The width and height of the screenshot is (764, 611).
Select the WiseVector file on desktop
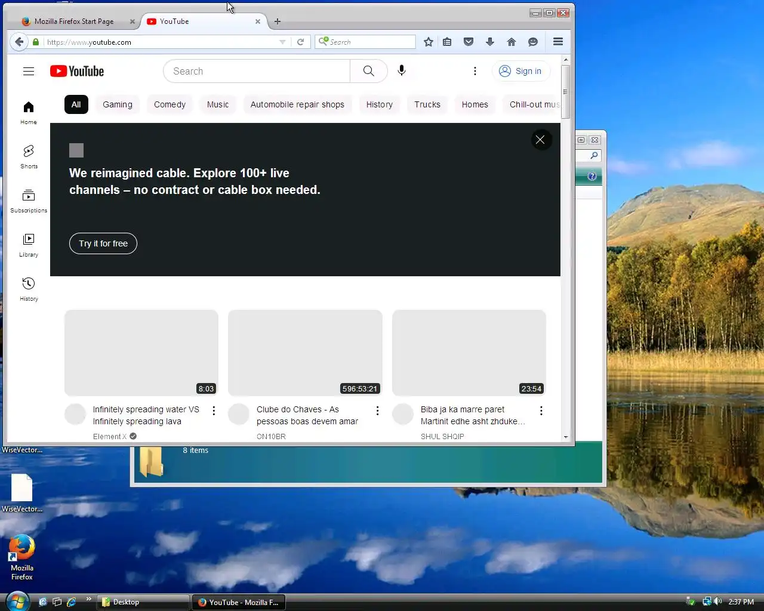(22, 493)
